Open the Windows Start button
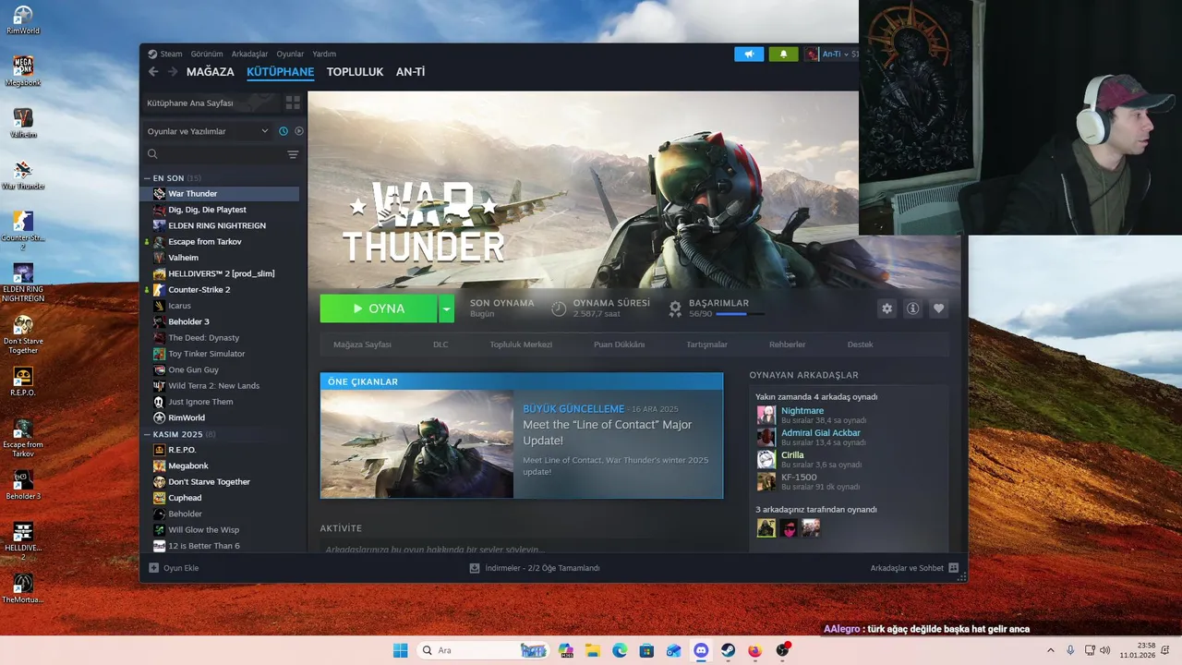The height and width of the screenshot is (665, 1182). [x=400, y=650]
